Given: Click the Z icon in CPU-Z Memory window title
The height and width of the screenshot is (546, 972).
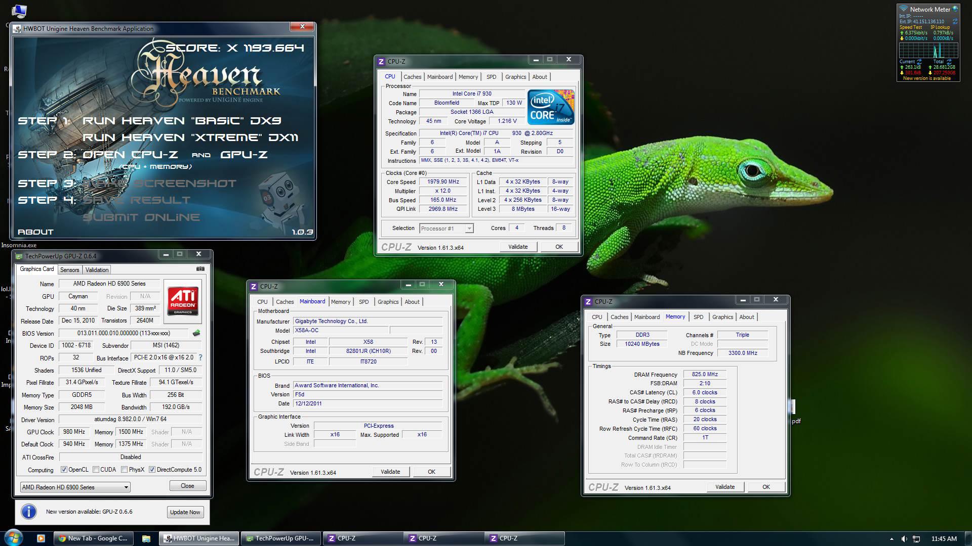Looking at the screenshot, I should point(588,301).
